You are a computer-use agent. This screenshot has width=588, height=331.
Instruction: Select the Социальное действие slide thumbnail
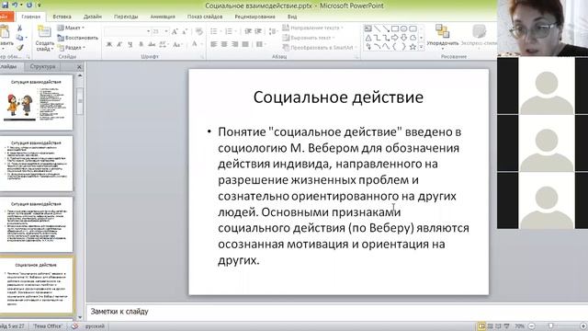point(37,285)
